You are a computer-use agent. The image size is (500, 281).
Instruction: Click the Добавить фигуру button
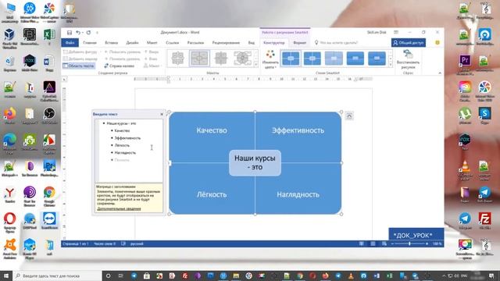point(80,52)
